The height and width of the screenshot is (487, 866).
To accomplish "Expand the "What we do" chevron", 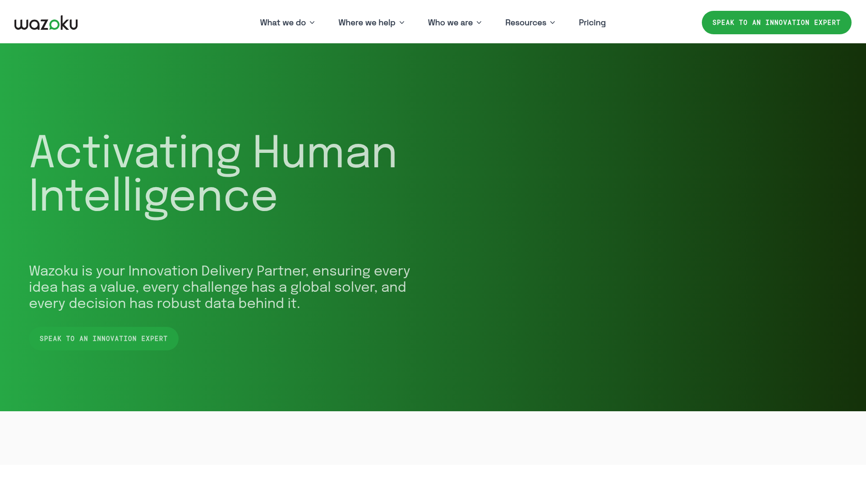I will coord(312,23).
